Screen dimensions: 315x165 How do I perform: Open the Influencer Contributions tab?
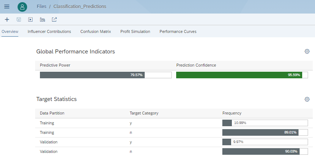49,31
